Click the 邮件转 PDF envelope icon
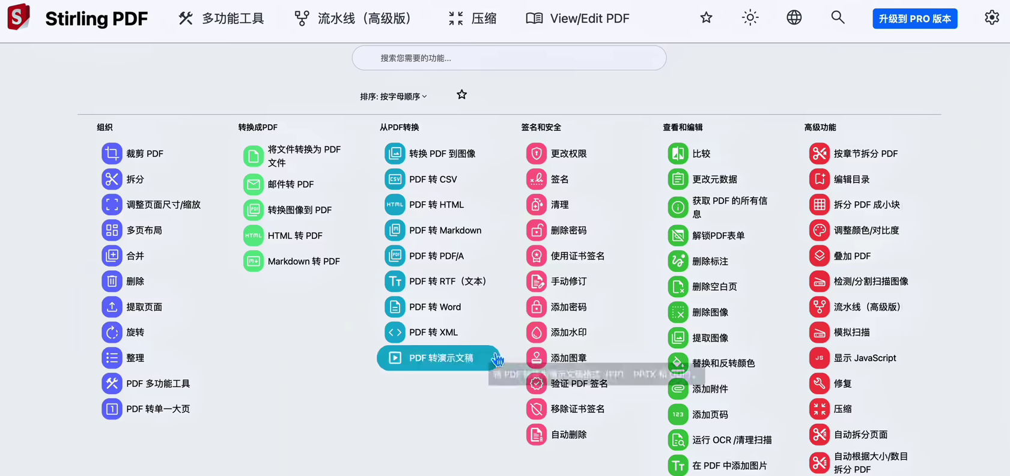This screenshot has height=476, width=1010. pyautogui.click(x=254, y=184)
